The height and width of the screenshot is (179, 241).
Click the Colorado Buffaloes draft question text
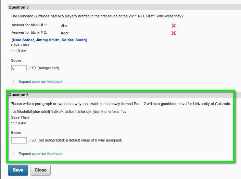[97, 16]
